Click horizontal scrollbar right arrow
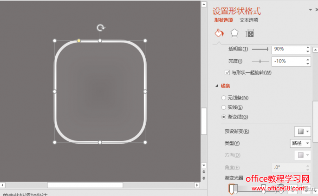Viewport: 318px width, 196px height. (197, 185)
